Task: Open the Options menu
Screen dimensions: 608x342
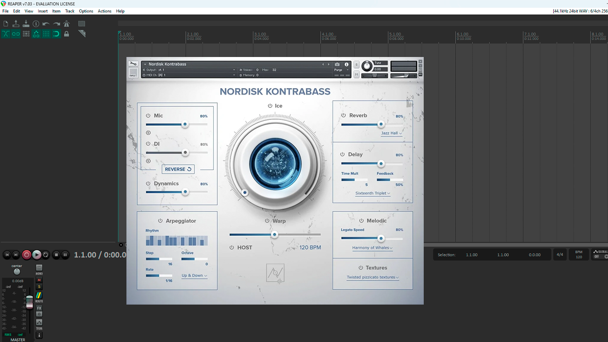Action: click(x=86, y=11)
